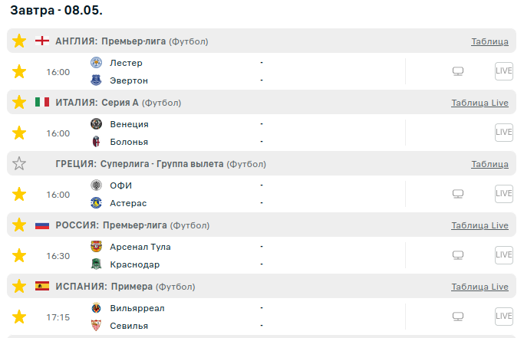
Task: Open LIVE icon for Вильярреал vs Севилья
Action: 503,317
